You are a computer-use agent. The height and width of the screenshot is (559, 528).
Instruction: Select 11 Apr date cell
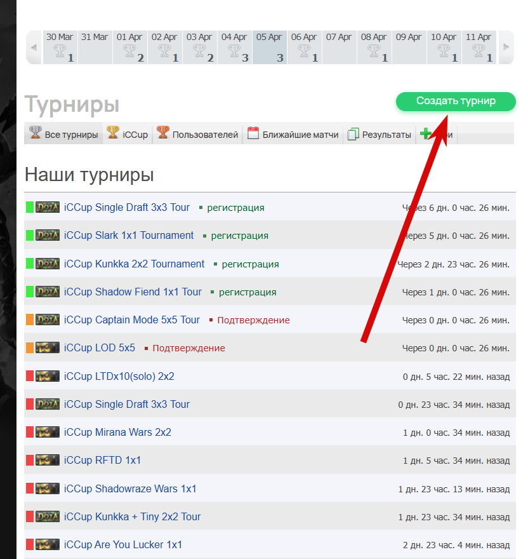coord(479,47)
